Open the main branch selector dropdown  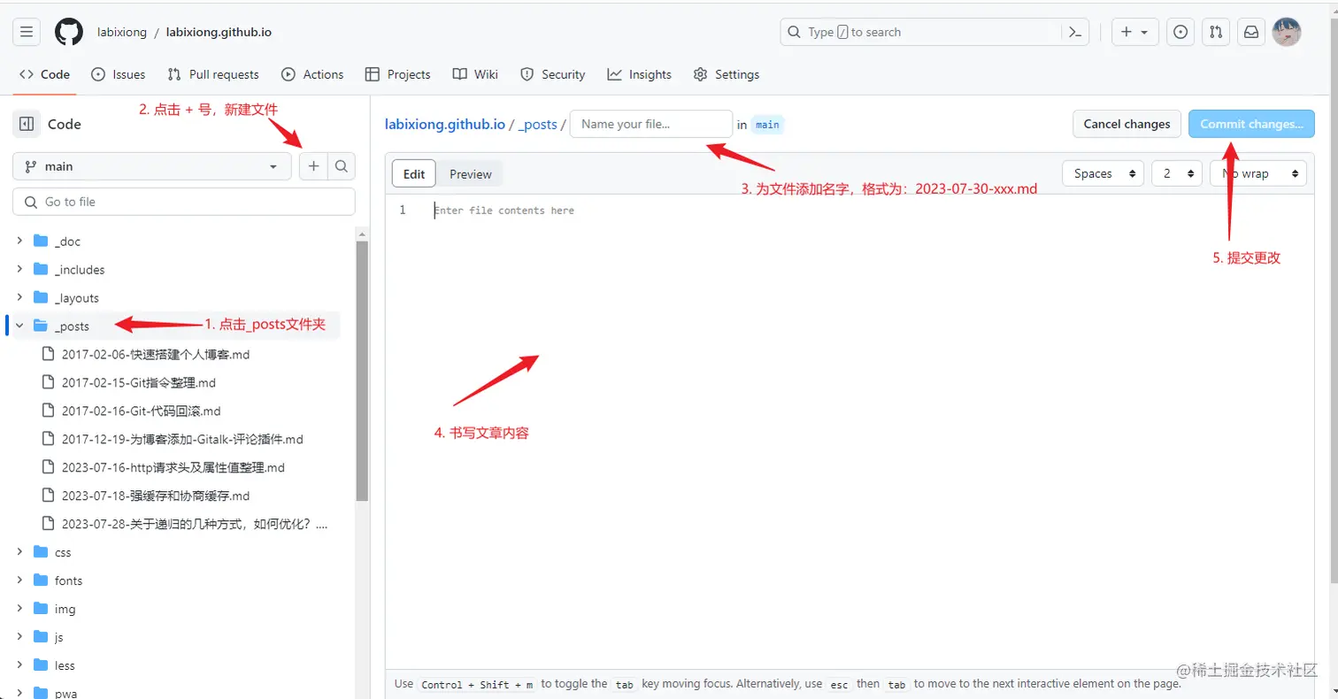[152, 166]
